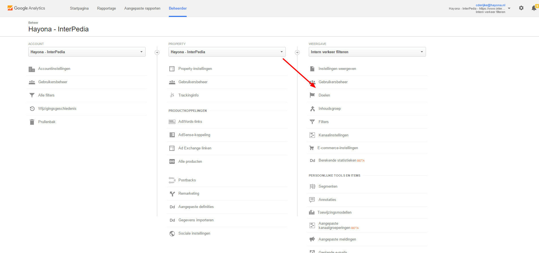The height and width of the screenshot is (253, 539).
Task: Click the Doelen flag icon
Action: [312, 95]
